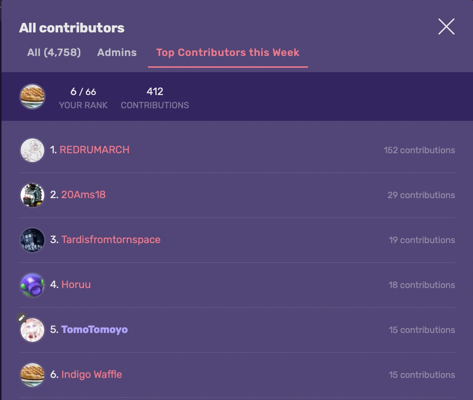Click REDRUMARCH's profile avatar
The image size is (473, 400).
coord(32,150)
